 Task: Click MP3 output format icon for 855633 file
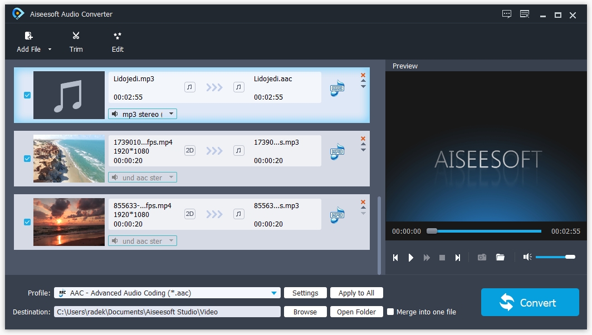(x=337, y=215)
